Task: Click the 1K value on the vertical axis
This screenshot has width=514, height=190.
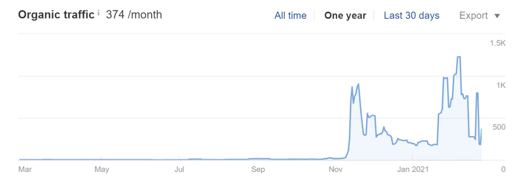Action: (x=501, y=85)
